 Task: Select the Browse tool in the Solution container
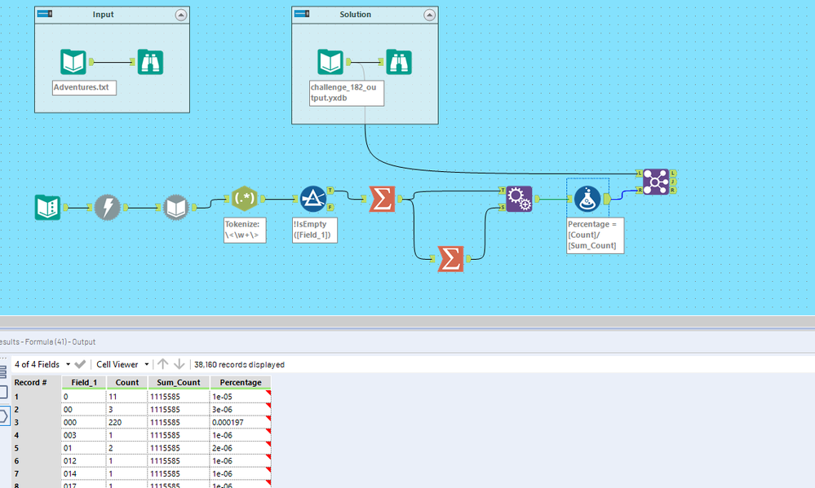399,62
